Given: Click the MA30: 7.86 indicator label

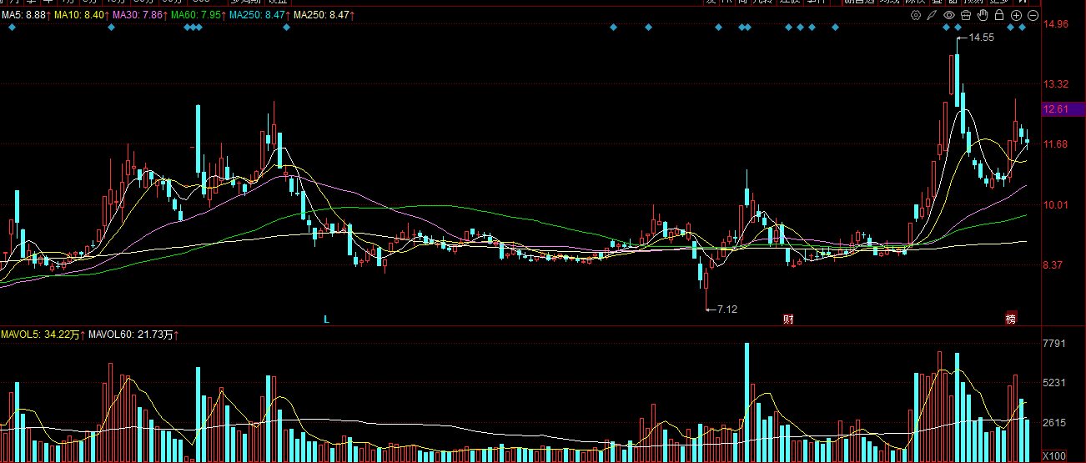Looking at the screenshot, I should 139,15.
